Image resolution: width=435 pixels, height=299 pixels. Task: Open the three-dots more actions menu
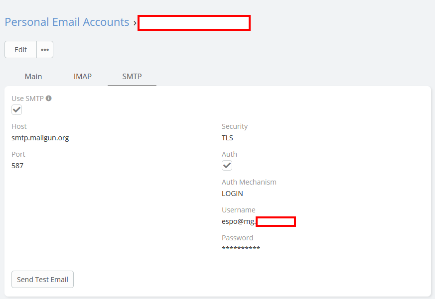pyautogui.click(x=45, y=50)
